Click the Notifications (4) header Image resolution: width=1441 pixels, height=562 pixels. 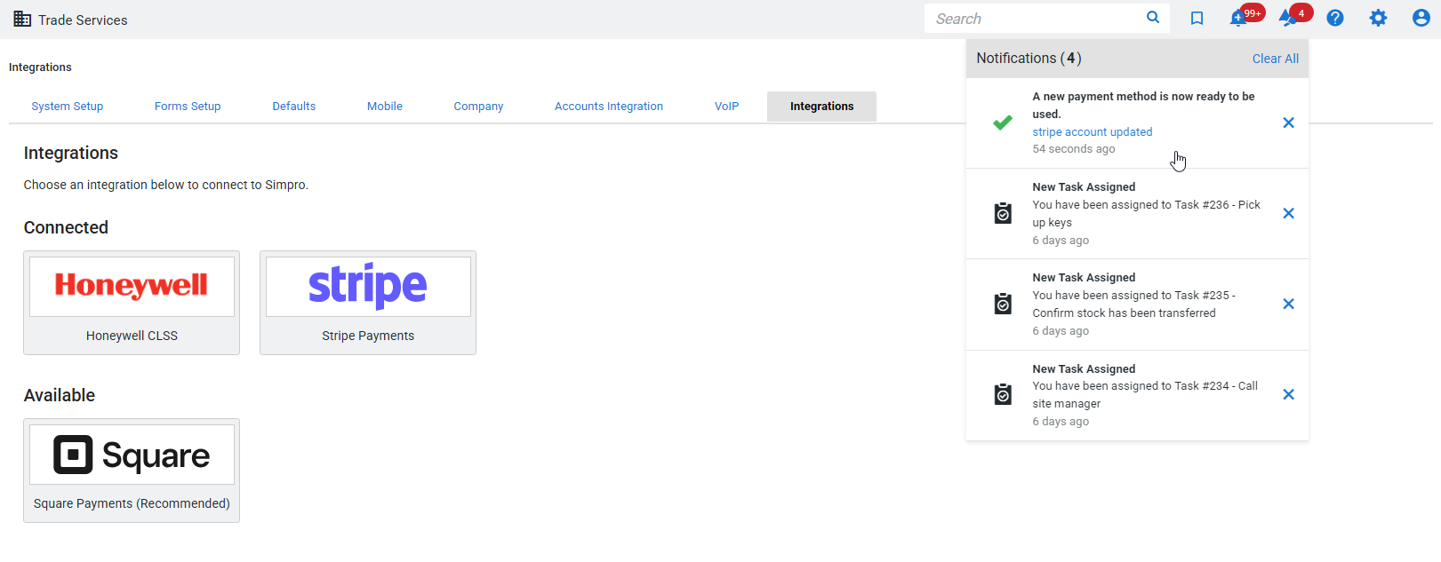point(1029,59)
